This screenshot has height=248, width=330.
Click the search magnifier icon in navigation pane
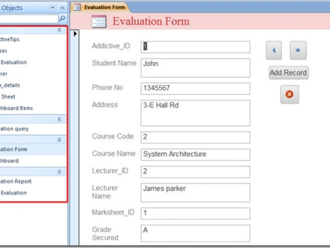coord(62,18)
